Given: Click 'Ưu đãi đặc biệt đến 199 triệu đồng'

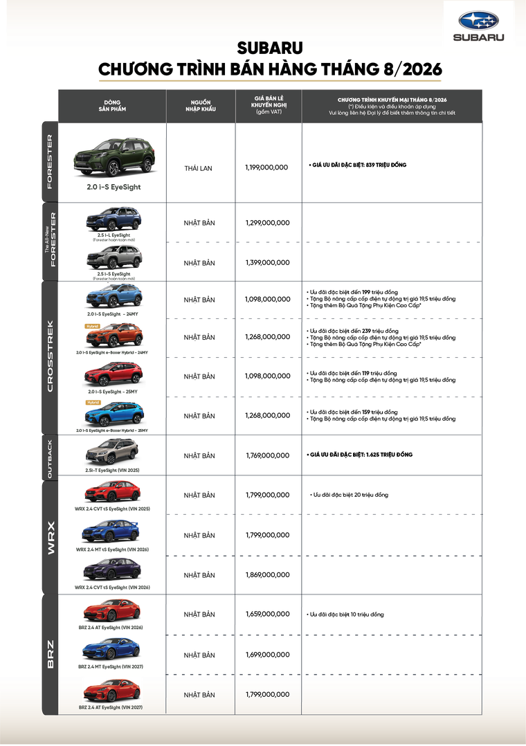Looking at the screenshot, I should tap(352, 292).
